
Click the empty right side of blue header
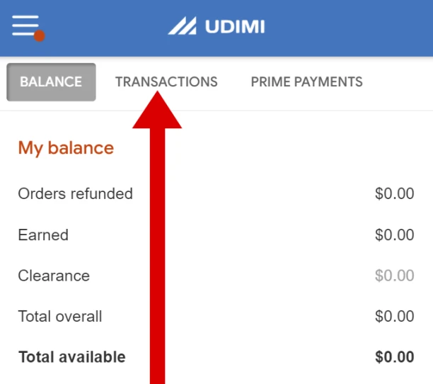point(354,27)
